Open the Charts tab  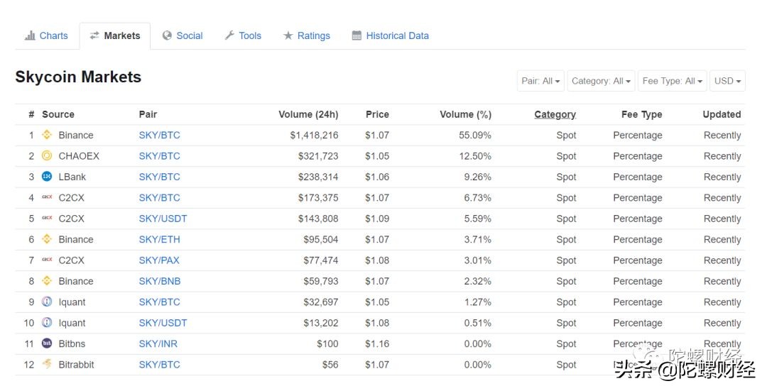point(46,35)
